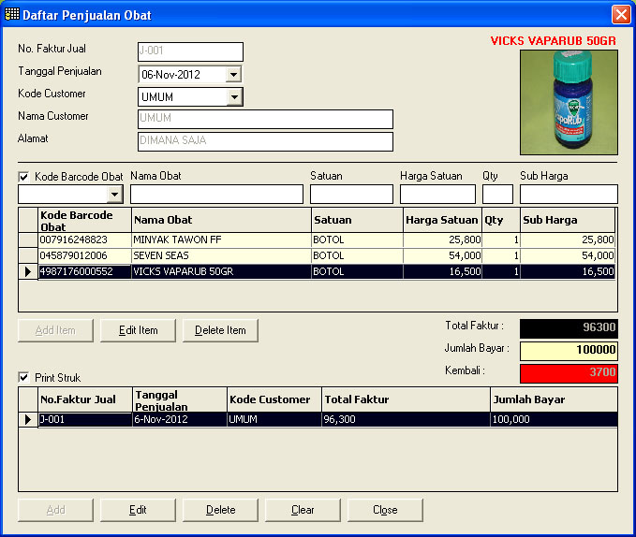
Task: Click the Qty input field
Action: [497, 194]
